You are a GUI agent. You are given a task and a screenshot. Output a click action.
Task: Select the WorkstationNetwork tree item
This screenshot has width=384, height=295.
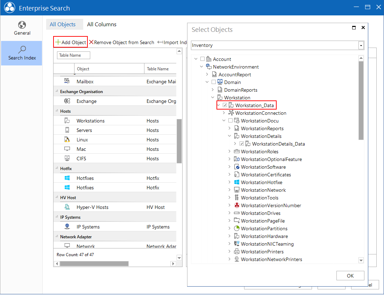coord(263,190)
